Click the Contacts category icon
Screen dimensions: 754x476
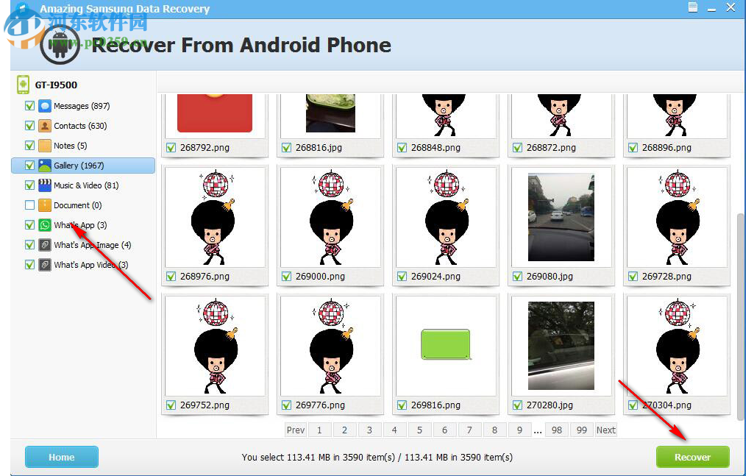(x=45, y=126)
